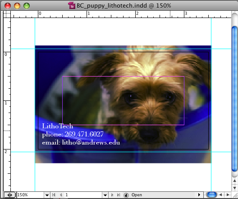This screenshot has width=238, height=199.
Task: Go to next page arrow
Action: (x=112, y=195)
